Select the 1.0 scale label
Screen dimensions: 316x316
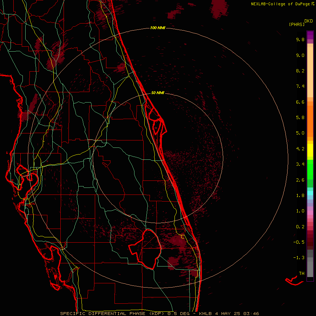pos(300,211)
